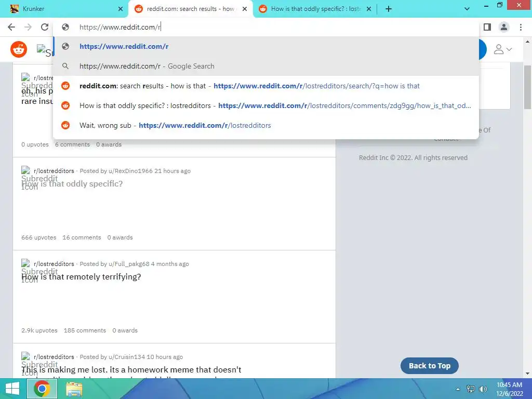Open the post 'How is that oddly specific?'
The image size is (532, 399).
(72, 184)
